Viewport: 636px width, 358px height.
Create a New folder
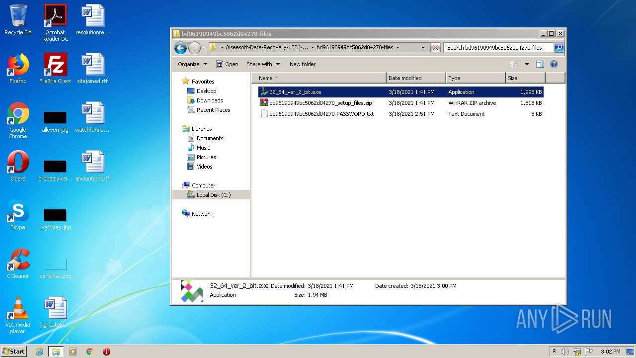point(303,64)
